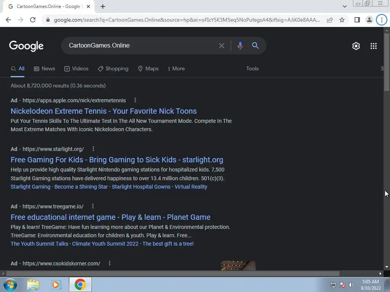Switch to the Videos tab
This screenshot has width=390, height=292.
coord(76,69)
